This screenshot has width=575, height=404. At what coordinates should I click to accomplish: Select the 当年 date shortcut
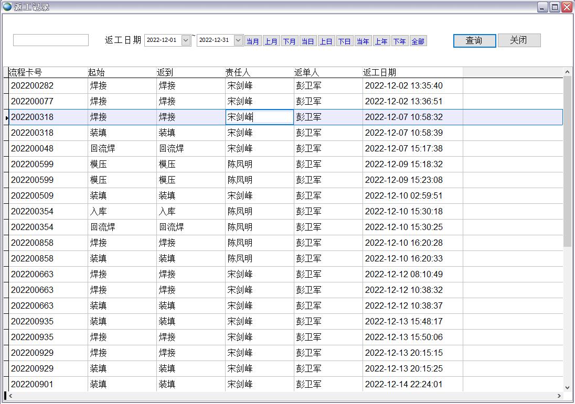coord(363,41)
